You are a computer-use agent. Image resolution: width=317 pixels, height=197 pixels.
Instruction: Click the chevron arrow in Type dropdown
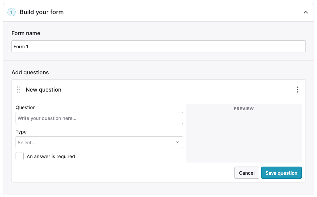[178, 142]
